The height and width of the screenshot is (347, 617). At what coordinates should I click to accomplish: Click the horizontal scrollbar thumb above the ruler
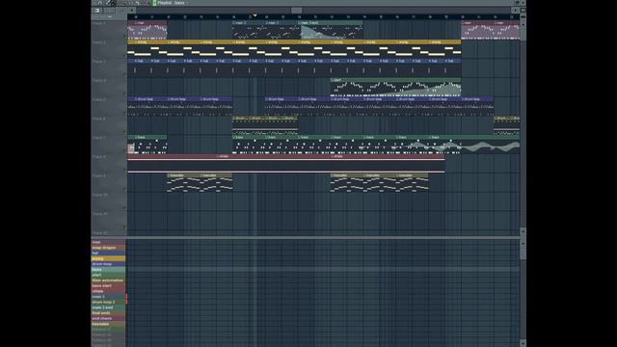pyautogui.click(x=296, y=11)
